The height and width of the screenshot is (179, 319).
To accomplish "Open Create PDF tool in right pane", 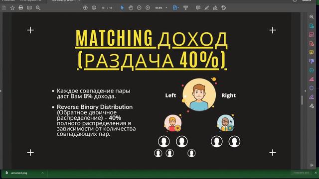I will pos(312,44).
